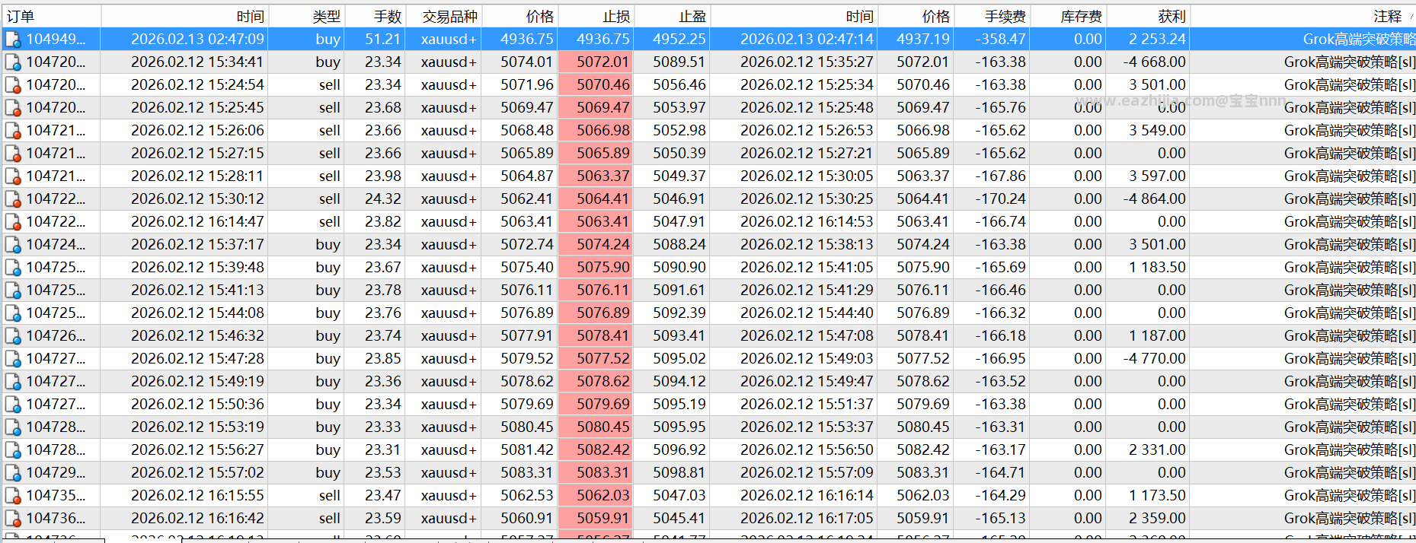This screenshot has height=543, width=1416.
Task: Click the order icon of the row opened 15:24:54
Action: coord(13,85)
